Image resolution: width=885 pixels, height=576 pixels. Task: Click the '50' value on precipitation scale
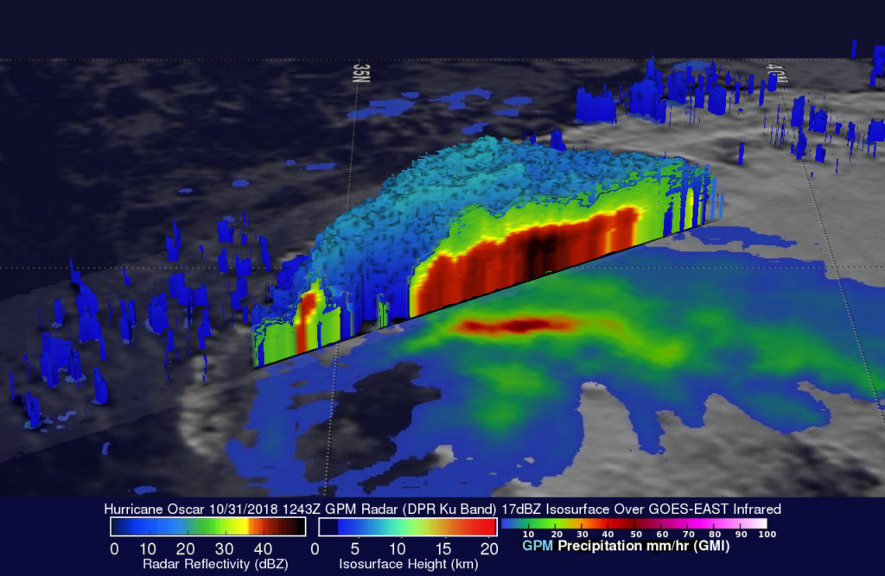coord(636,535)
